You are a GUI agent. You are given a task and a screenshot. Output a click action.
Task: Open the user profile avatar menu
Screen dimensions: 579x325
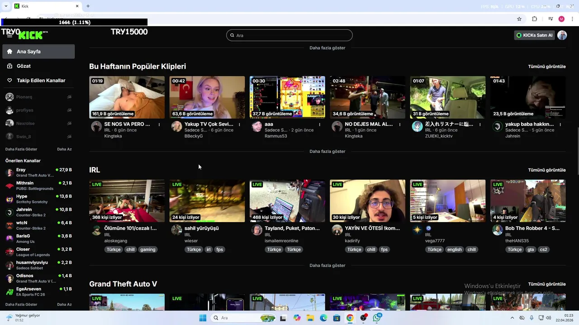[562, 35]
